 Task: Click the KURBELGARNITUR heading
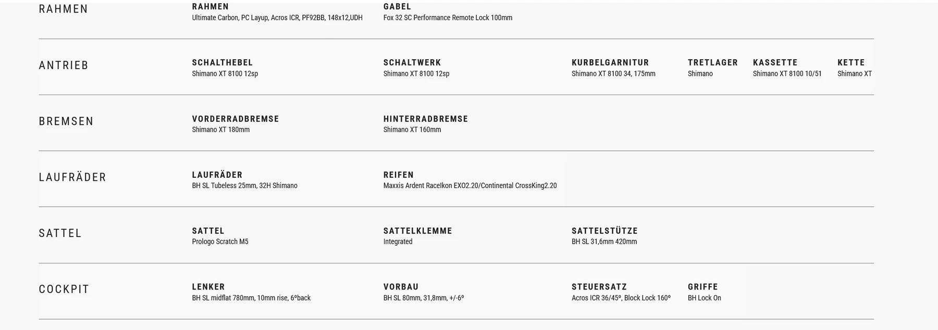[x=610, y=63]
